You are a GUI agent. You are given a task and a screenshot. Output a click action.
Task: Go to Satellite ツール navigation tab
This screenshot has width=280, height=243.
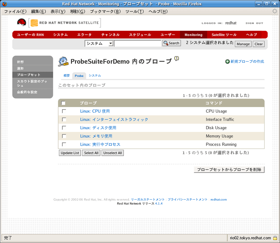pyautogui.click(x=224, y=35)
